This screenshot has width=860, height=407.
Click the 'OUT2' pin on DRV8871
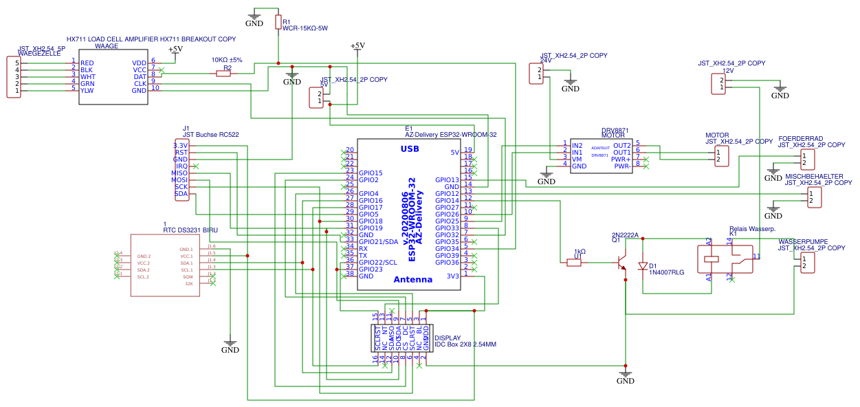(x=622, y=146)
